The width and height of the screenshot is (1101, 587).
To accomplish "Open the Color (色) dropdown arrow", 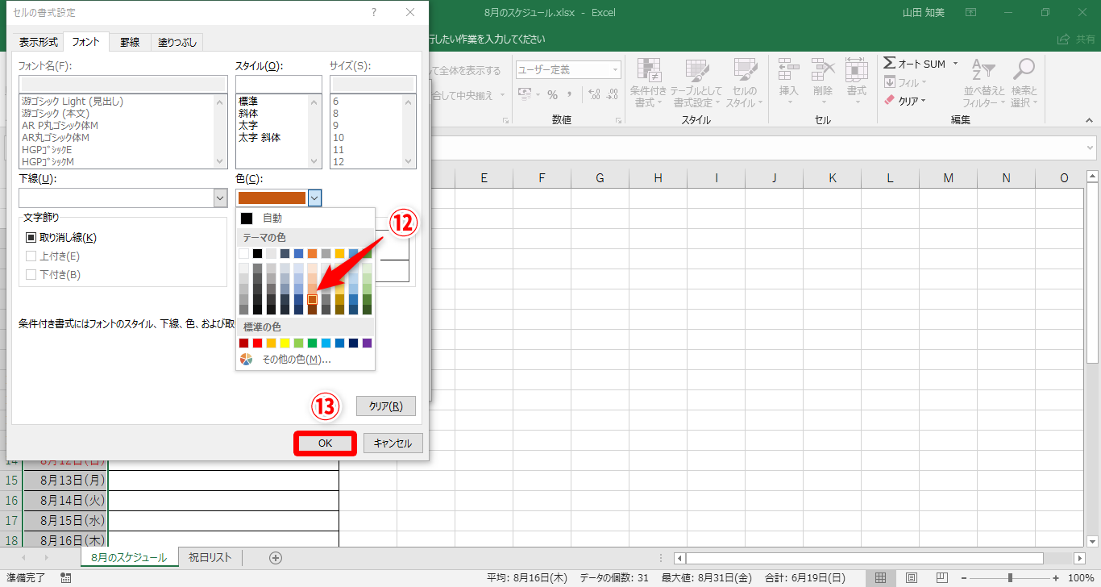I will [x=315, y=198].
